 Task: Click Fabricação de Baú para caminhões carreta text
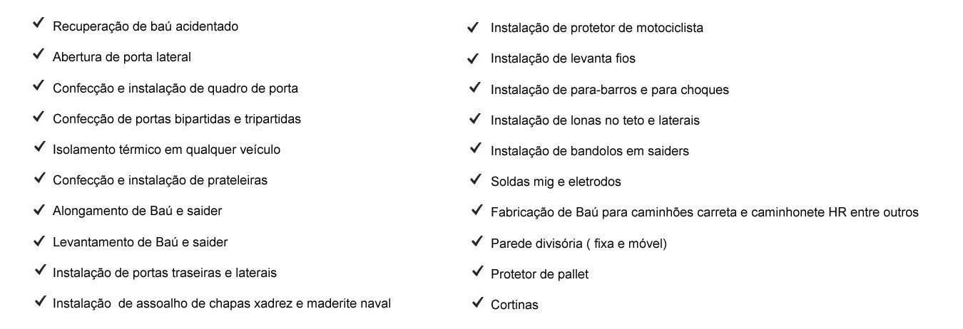(x=705, y=212)
